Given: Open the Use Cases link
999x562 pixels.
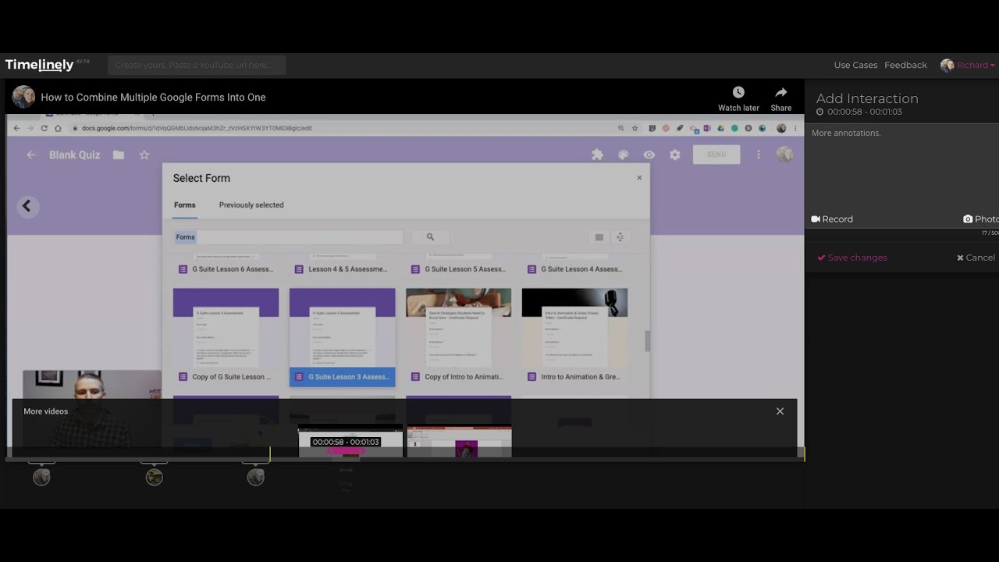Looking at the screenshot, I should (855, 65).
